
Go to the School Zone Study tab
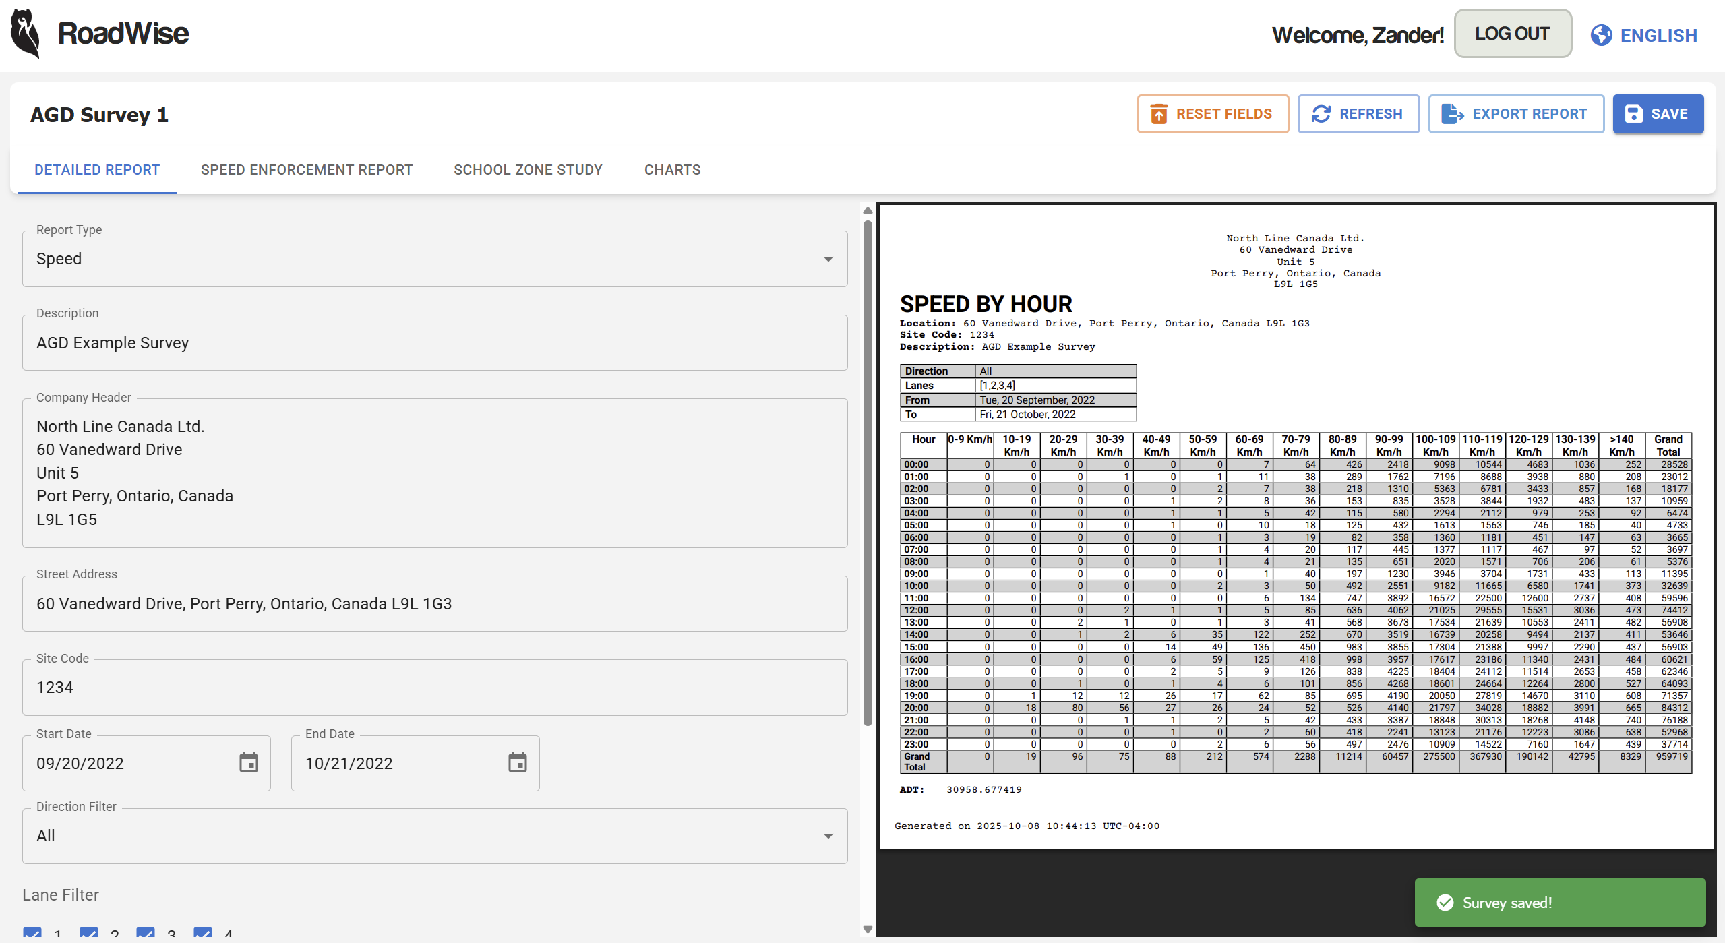(528, 170)
